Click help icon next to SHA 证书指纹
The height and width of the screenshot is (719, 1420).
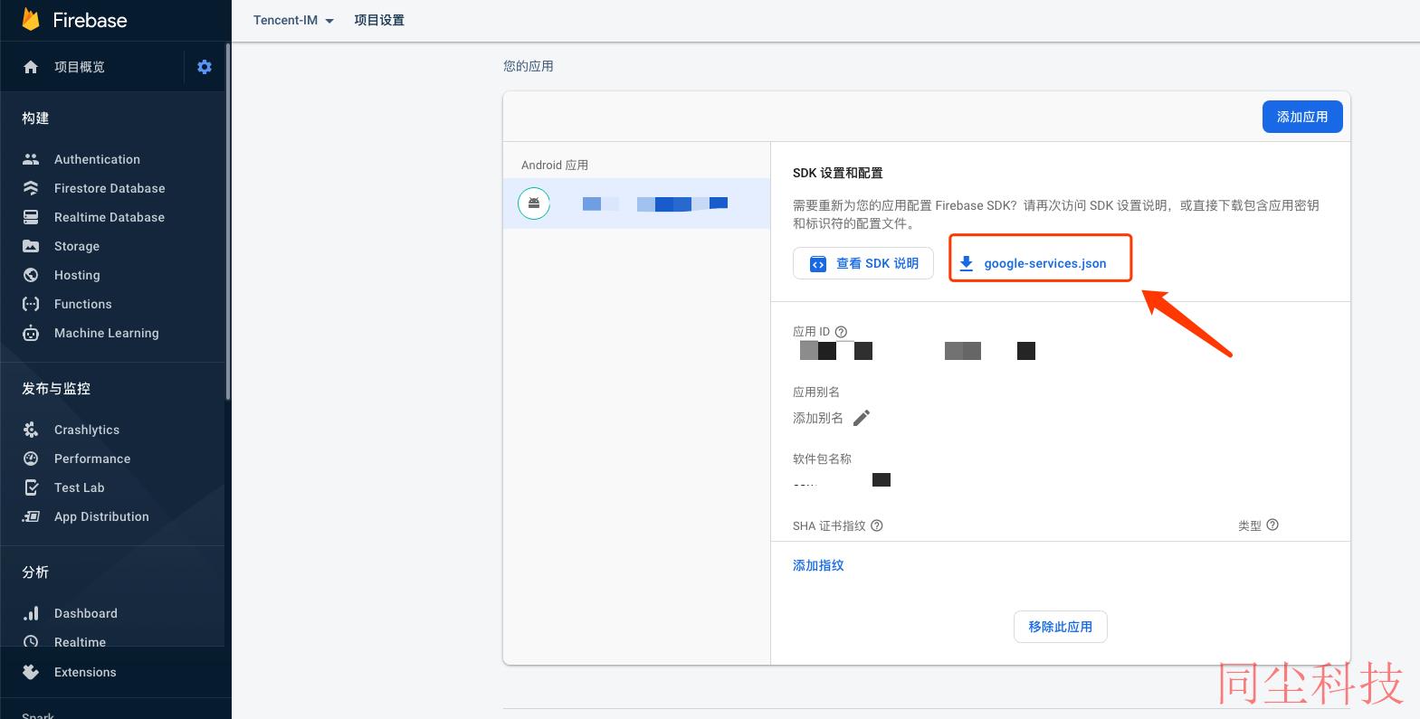tap(877, 525)
